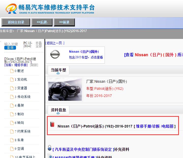Click text 年份:2016-2017
The height and width of the screenshot is (158, 183).
(x=99, y=96)
